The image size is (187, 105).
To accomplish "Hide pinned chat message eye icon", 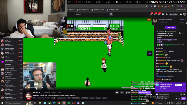I will pyautogui.click(x=180, y=33).
